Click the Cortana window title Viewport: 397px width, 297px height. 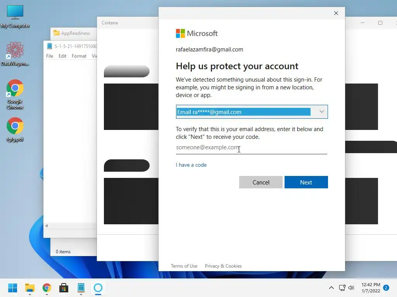click(x=110, y=23)
